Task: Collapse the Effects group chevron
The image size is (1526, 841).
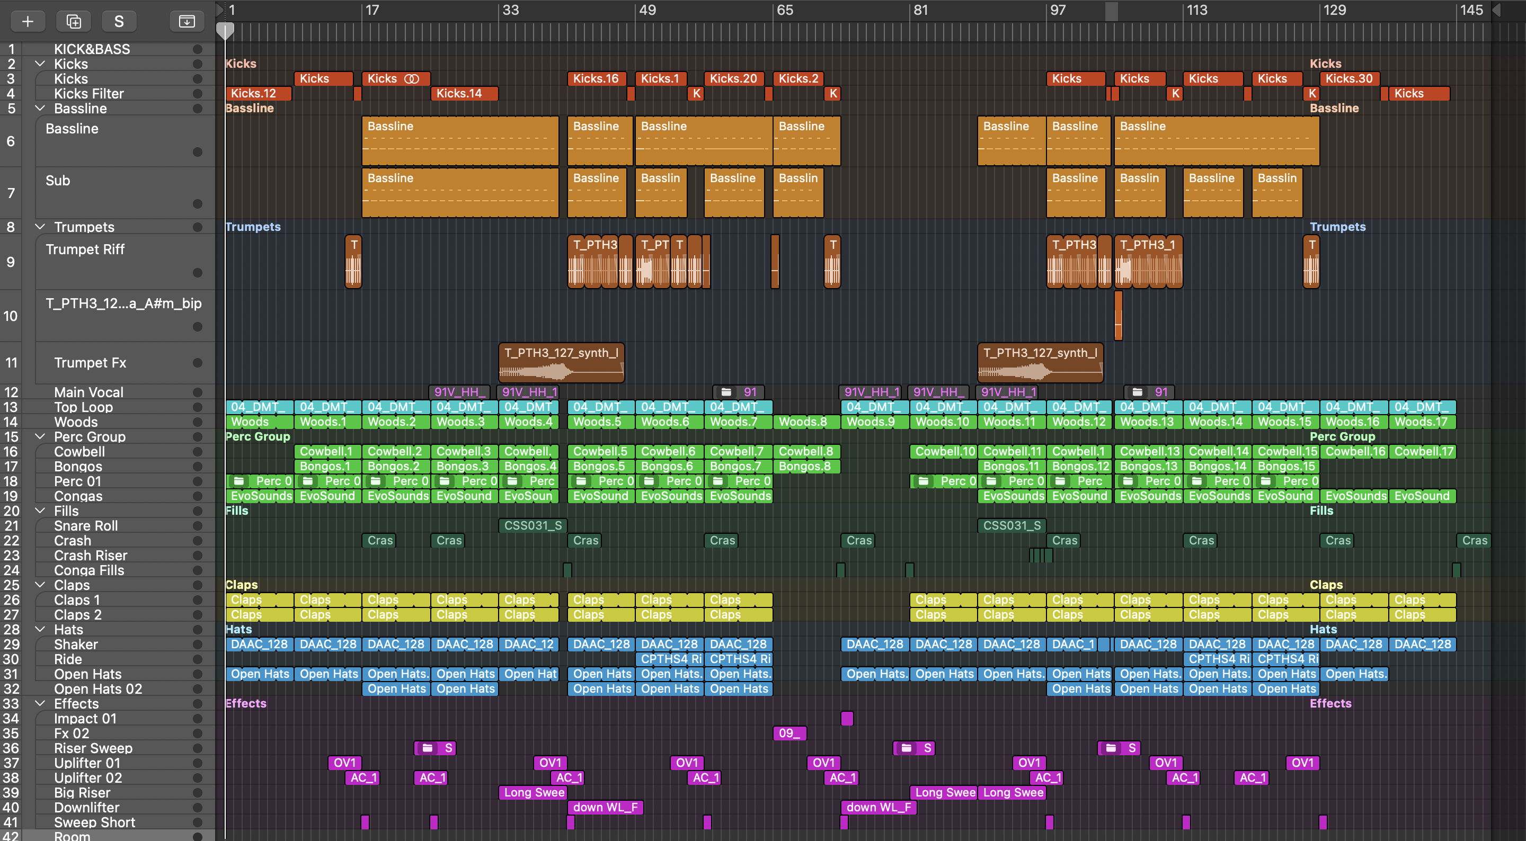Action: 40,704
